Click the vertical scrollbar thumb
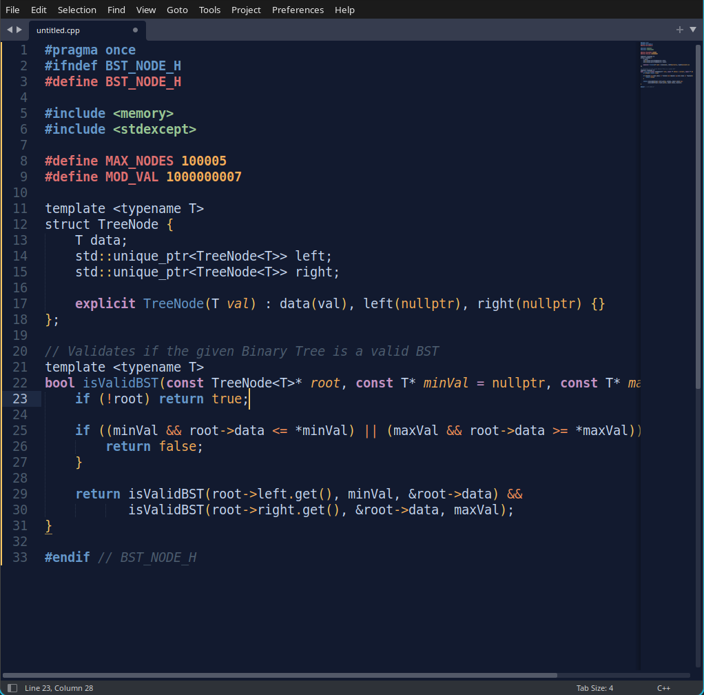The width and height of the screenshot is (704, 695). [698, 216]
